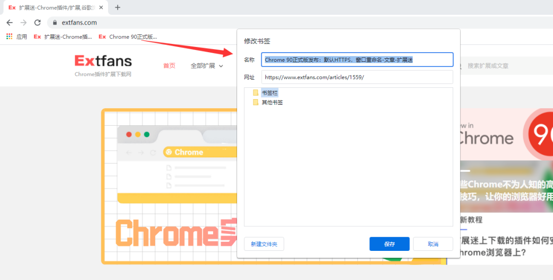Screen dimensions: 553x280
Task: Click the 修改书签 dialog title
Action: click(257, 41)
